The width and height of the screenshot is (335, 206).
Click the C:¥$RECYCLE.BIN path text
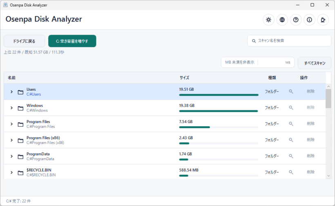click(x=41, y=175)
